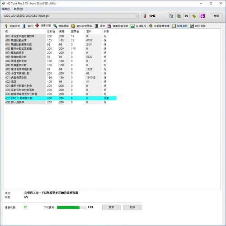226x226 pixels.
Task: Click the Exit button in toolbar
Action: pyautogui.click(x=216, y=16)
